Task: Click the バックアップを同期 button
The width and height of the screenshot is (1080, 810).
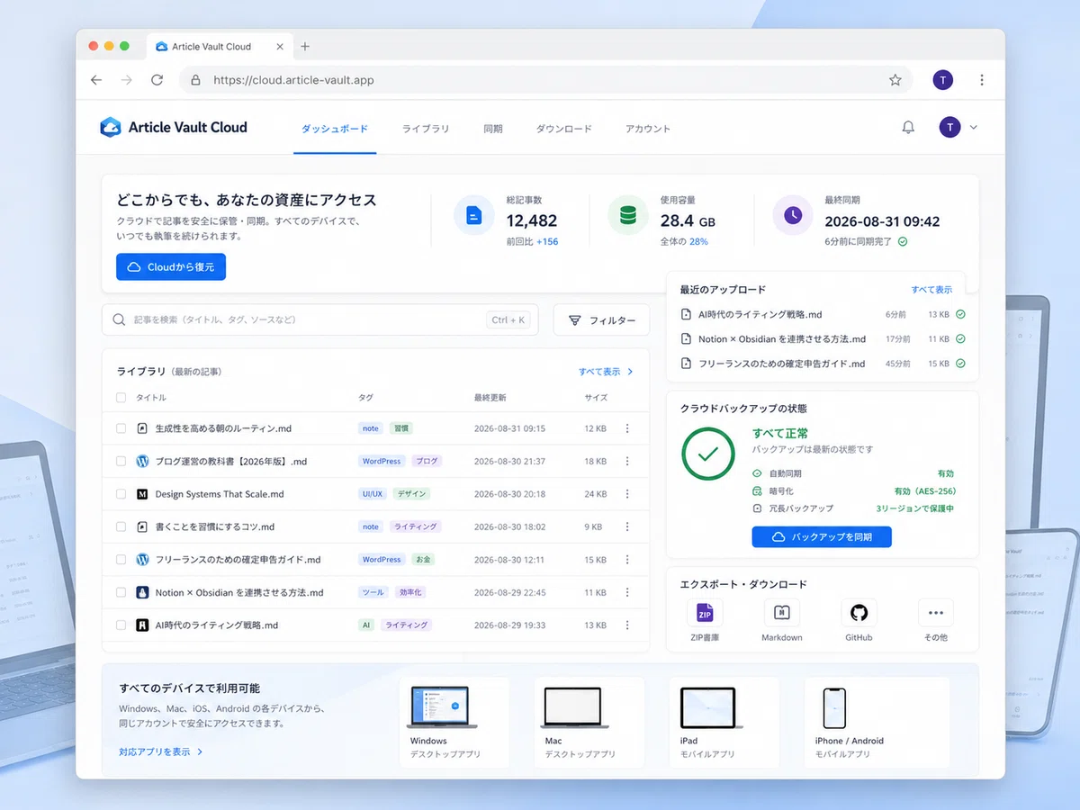Action: (822, 537)
